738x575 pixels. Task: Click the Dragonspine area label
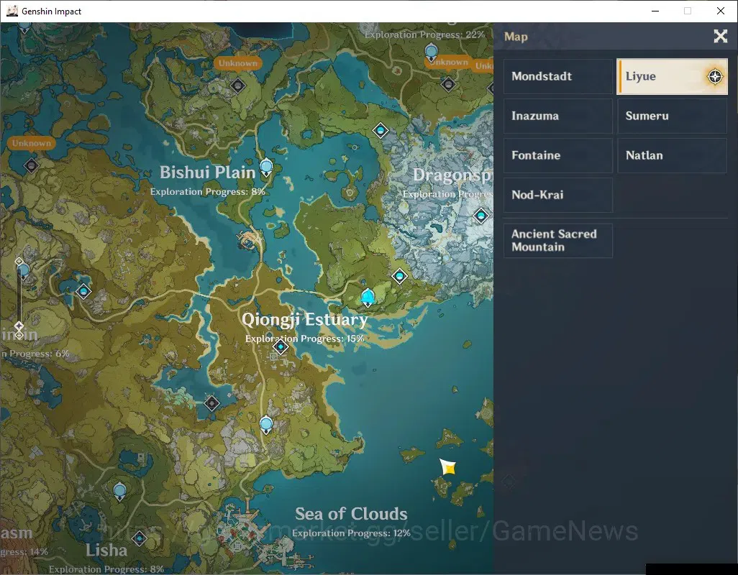coord(452,175)
